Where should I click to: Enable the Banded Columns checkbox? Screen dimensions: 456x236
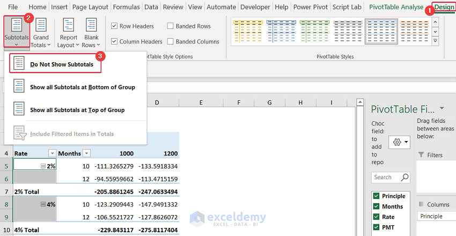[171, 42]
